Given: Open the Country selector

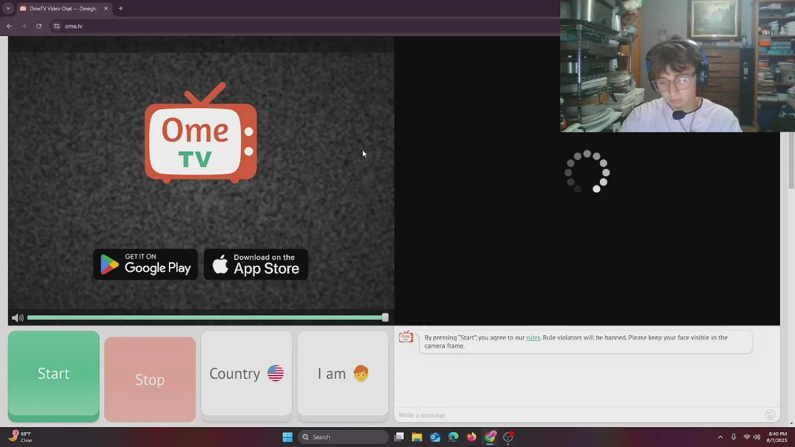Looking at the screenshot, I should [246, 374].
